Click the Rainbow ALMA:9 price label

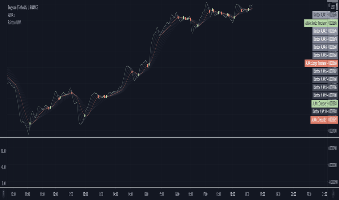point(325,95)
